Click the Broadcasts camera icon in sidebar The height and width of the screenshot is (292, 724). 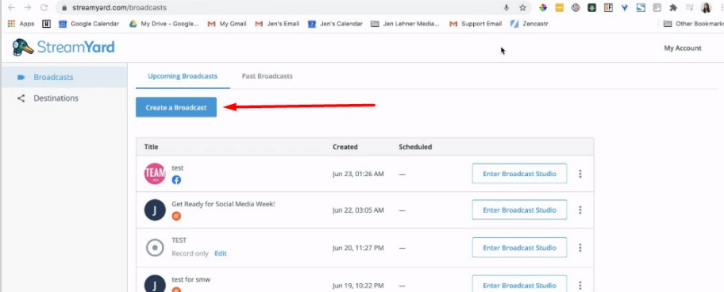click(21, 77)
